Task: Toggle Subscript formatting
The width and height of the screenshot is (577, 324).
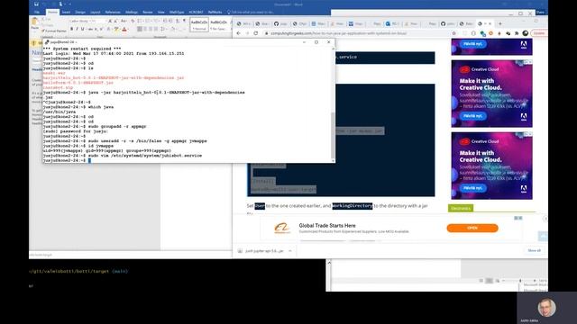Action: (96, 29)
